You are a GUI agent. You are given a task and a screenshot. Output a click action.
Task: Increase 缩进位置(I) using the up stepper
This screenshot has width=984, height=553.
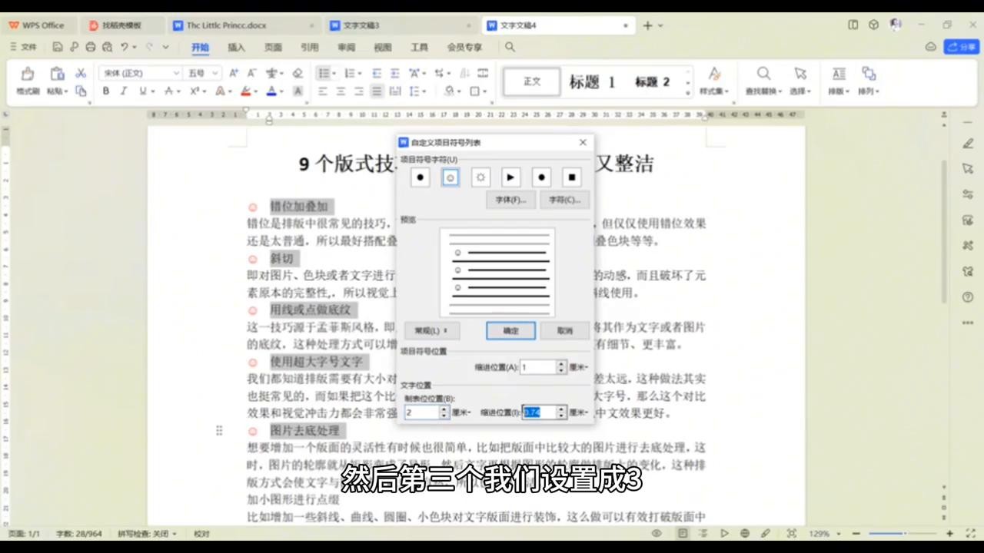(561, 409)
